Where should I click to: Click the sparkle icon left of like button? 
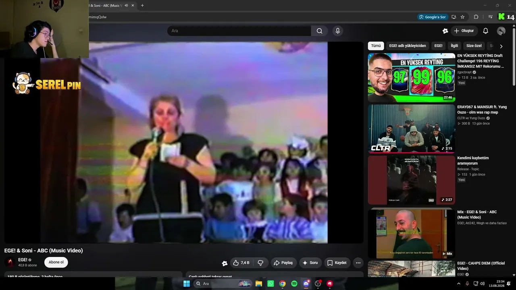point(225,263)
